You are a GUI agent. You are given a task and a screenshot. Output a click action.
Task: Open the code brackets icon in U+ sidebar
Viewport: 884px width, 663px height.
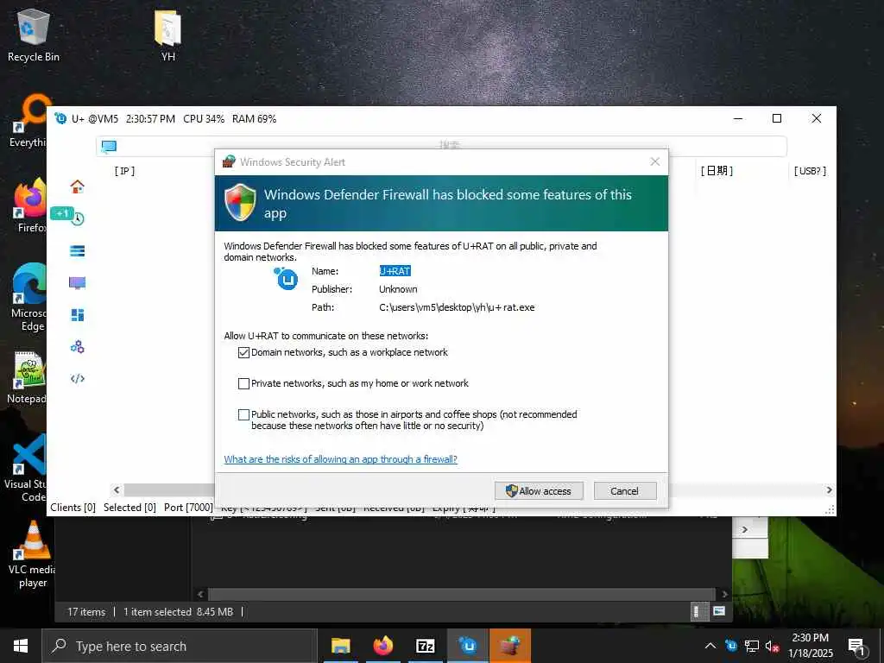[x=77, y=378]
